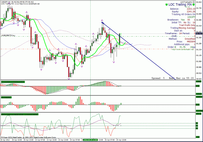Click the 81.810 price scale label
The image size is (203, 142).
[199, 2]
